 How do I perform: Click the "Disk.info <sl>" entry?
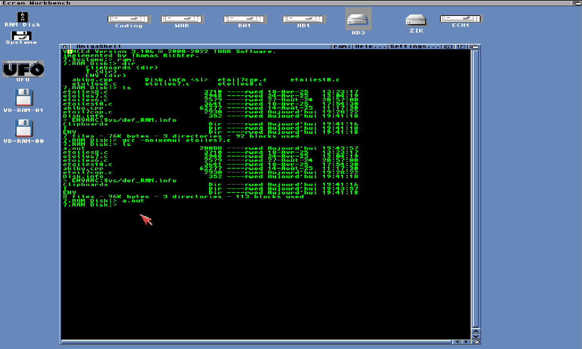click(176, 80)
